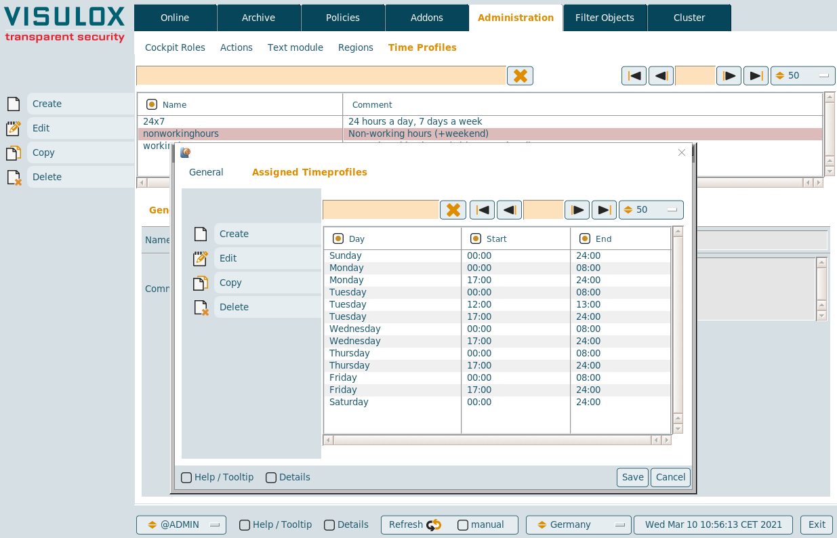The width and height of the screenshot is (837, 538).
Task: Open the dialog's 50 rows-per-page dropdown
Action: point(651,210)
